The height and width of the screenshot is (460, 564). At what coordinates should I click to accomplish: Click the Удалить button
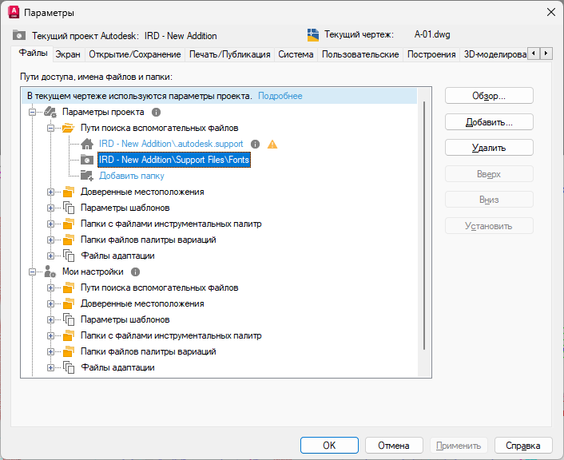(488, 148)
